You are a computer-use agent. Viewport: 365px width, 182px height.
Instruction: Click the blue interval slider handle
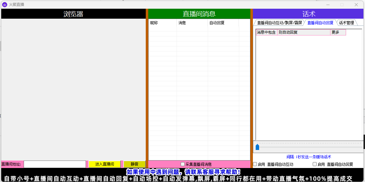click(258, 147)
